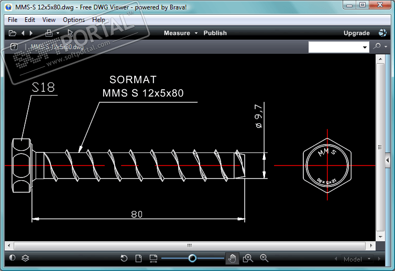Fit drawing to width icon
395x271 pixels.
(x=153, y=258)
